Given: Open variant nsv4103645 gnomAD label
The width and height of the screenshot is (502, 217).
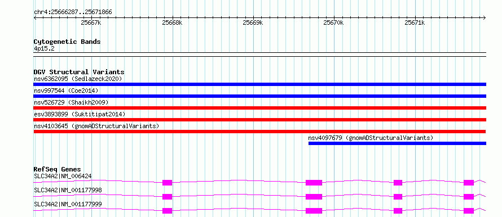Looking at the screenshot, I should [x=96, y=126].
